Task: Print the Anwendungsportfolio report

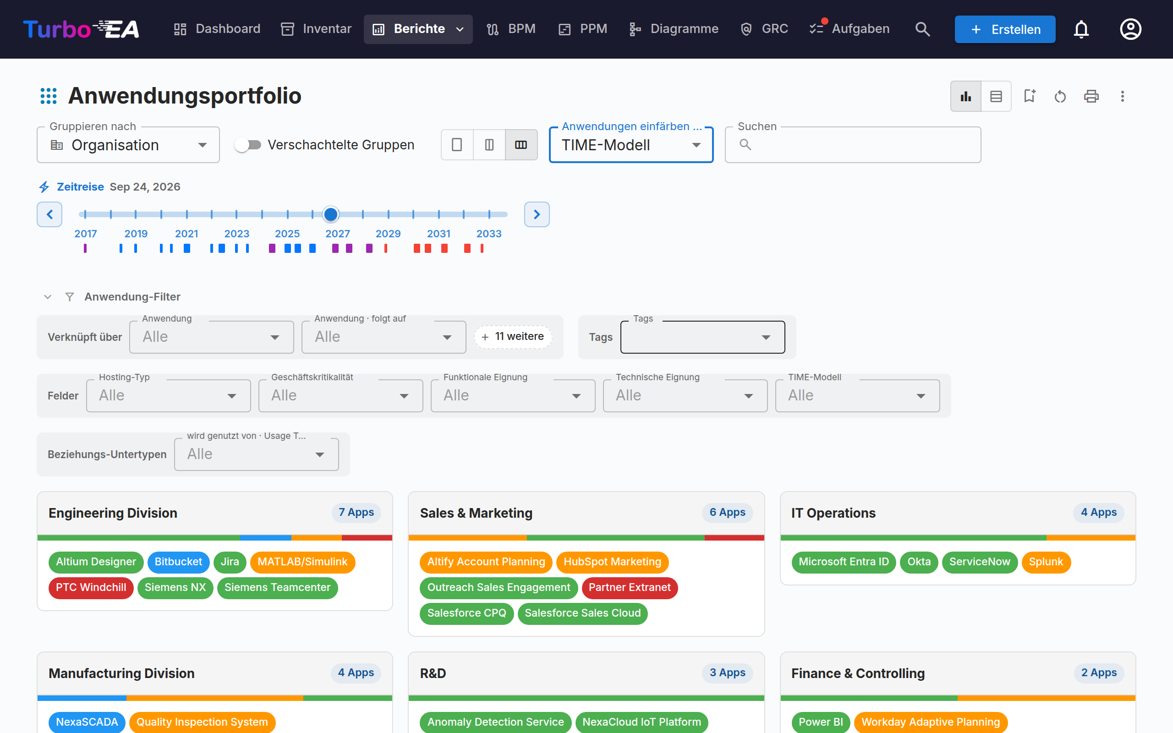Action: [1091, 97]
